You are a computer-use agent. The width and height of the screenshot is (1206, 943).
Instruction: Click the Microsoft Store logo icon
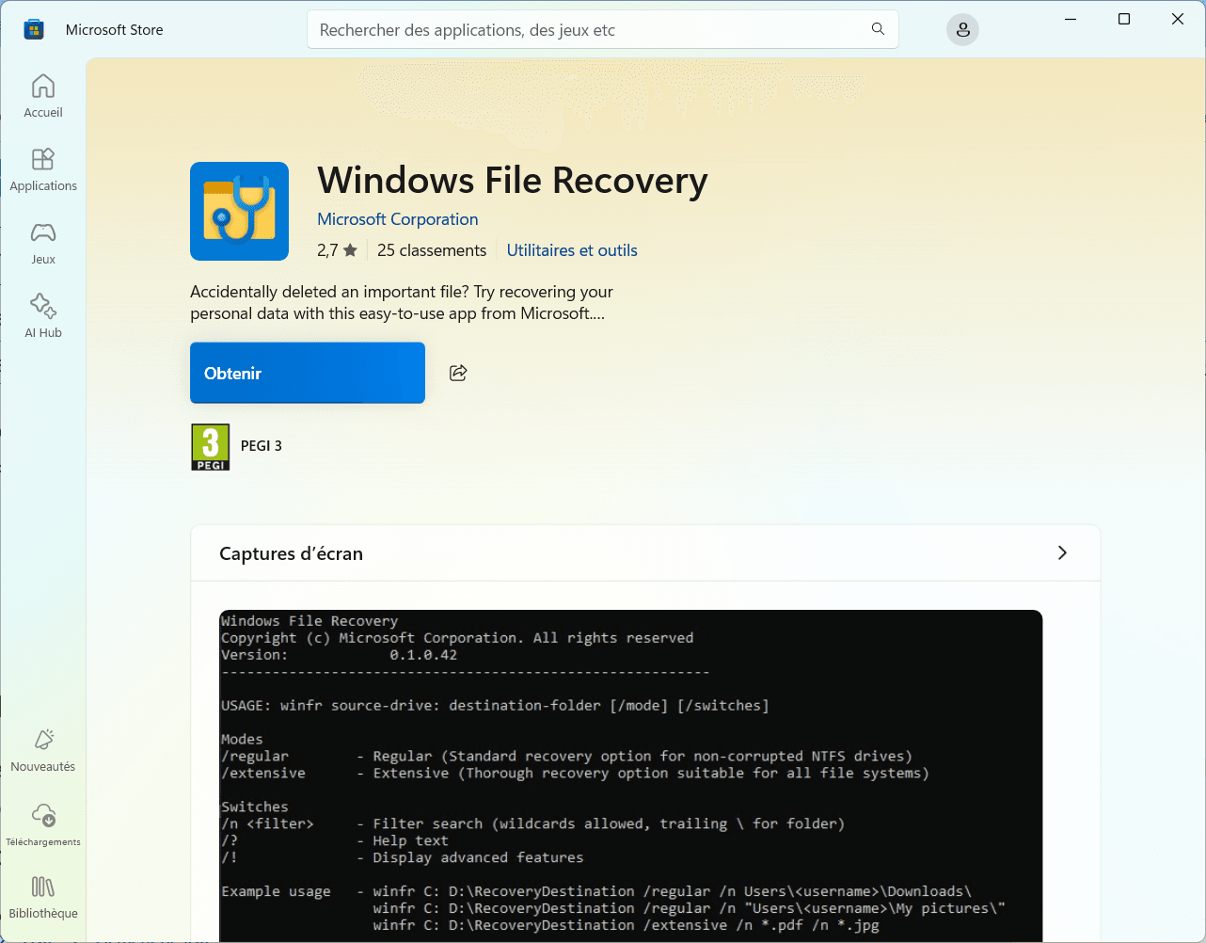click(34, 30)
